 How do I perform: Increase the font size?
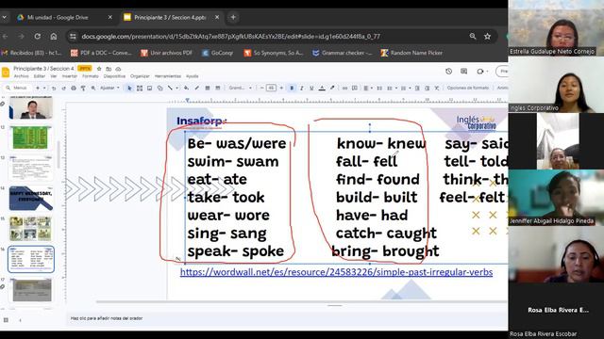pyautogui.click(x=281, y=88)
